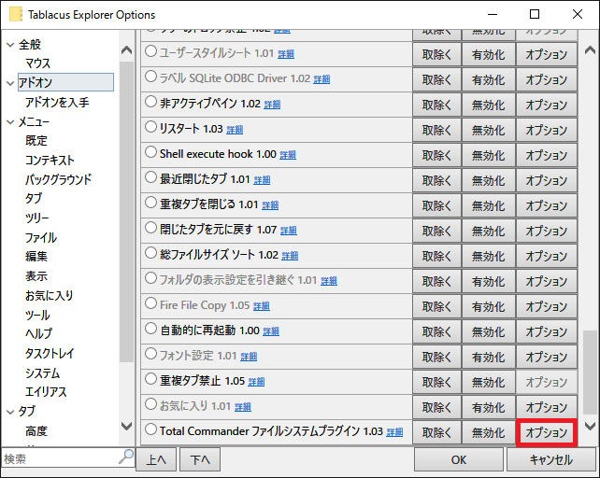Open 詳細 link for Shell execute hook

pos(288,155)
